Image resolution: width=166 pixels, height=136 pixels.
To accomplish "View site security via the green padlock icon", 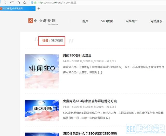I will 36,3.
